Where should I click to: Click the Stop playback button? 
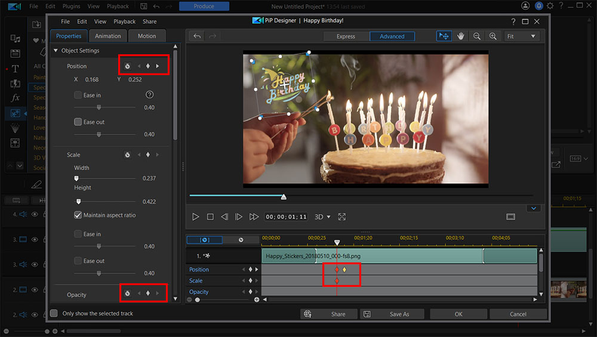(x=210, y=217)
